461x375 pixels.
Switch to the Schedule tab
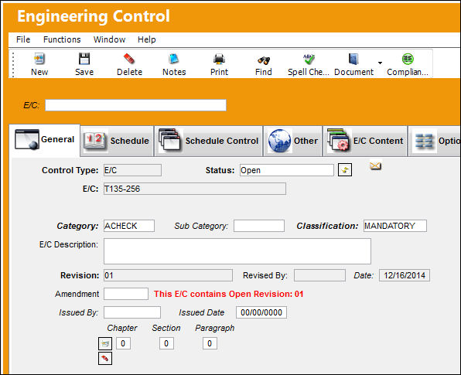tap(117, 141)
